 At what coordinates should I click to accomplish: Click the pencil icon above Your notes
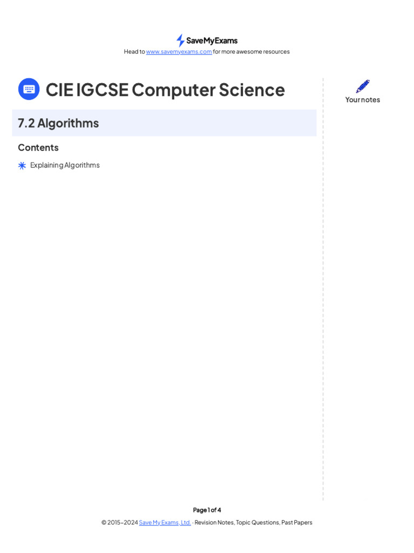tap(363, 86)
